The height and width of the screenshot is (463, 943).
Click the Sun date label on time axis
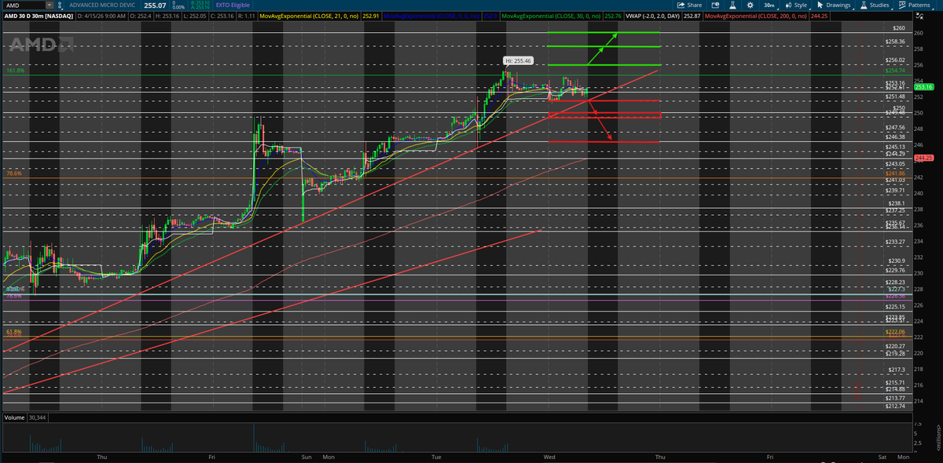[306, 456]
